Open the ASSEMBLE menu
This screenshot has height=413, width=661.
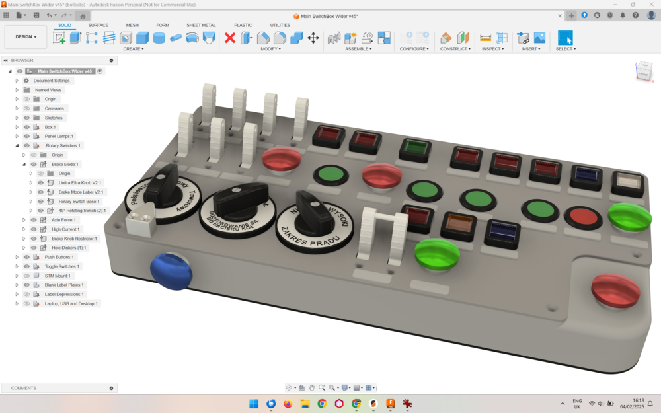[x=359, y=49]
